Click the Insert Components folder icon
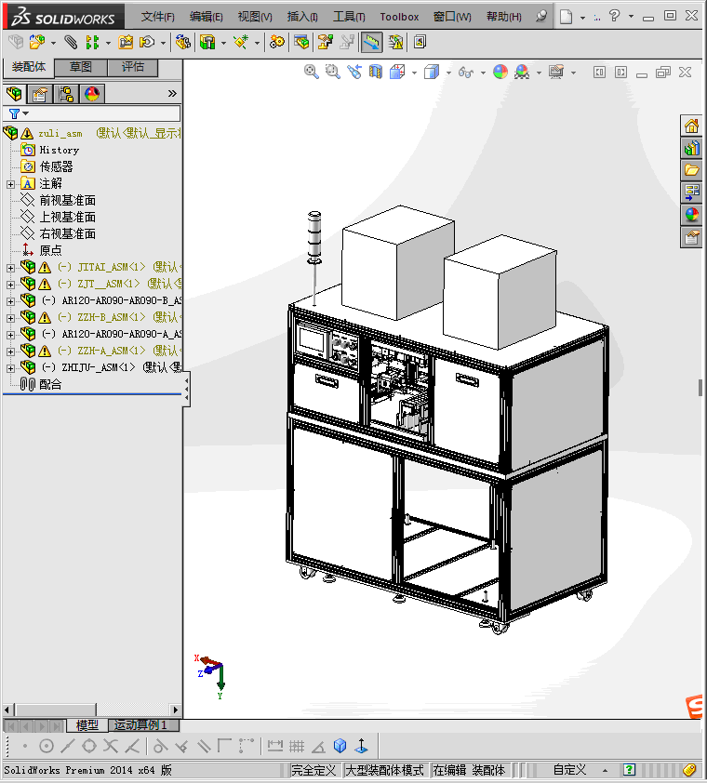The height and width of the screenshot is (783, 707). click(37, 43)
